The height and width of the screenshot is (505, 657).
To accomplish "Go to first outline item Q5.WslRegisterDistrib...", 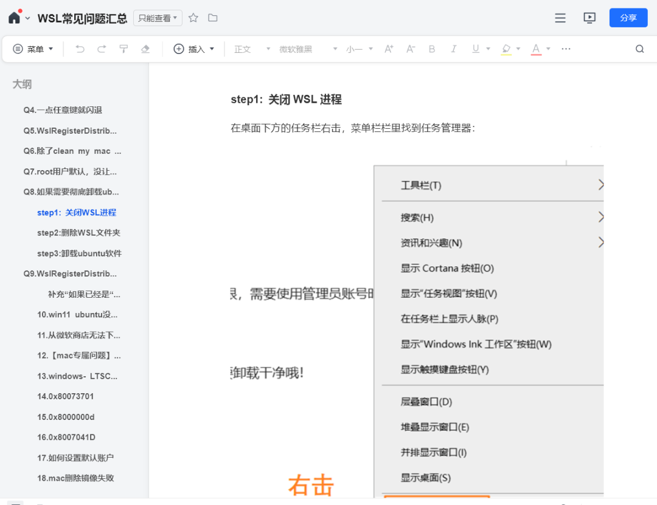I will pos(70,131).
